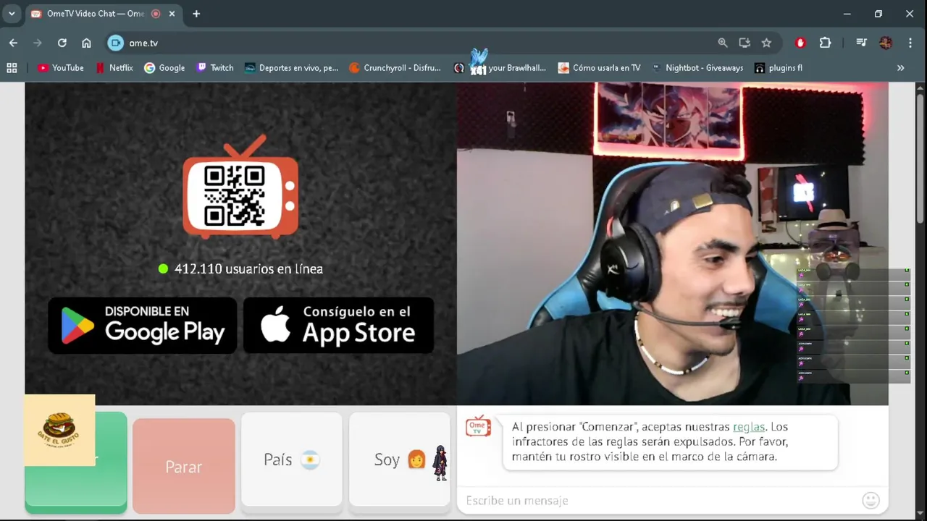Expand the tab search dropdown arrow
The width and height of the screenshot is (927, 521).
(x=12, y=14)
